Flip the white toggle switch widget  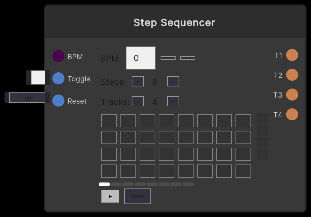38,77
